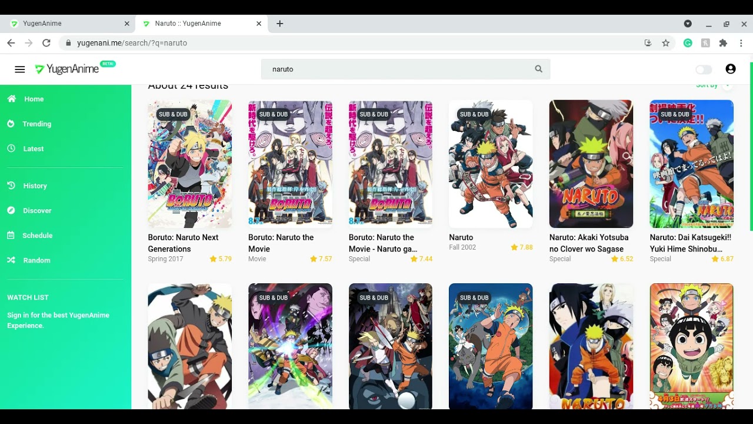Open the Chrome three-dot menu
Viewport: 753px width, 424px height.
(741, 43)
